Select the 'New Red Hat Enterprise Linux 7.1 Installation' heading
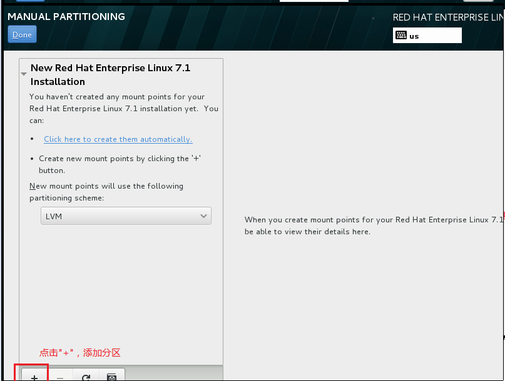The width and height of the screenshot is (505, 381). point(111,74)
